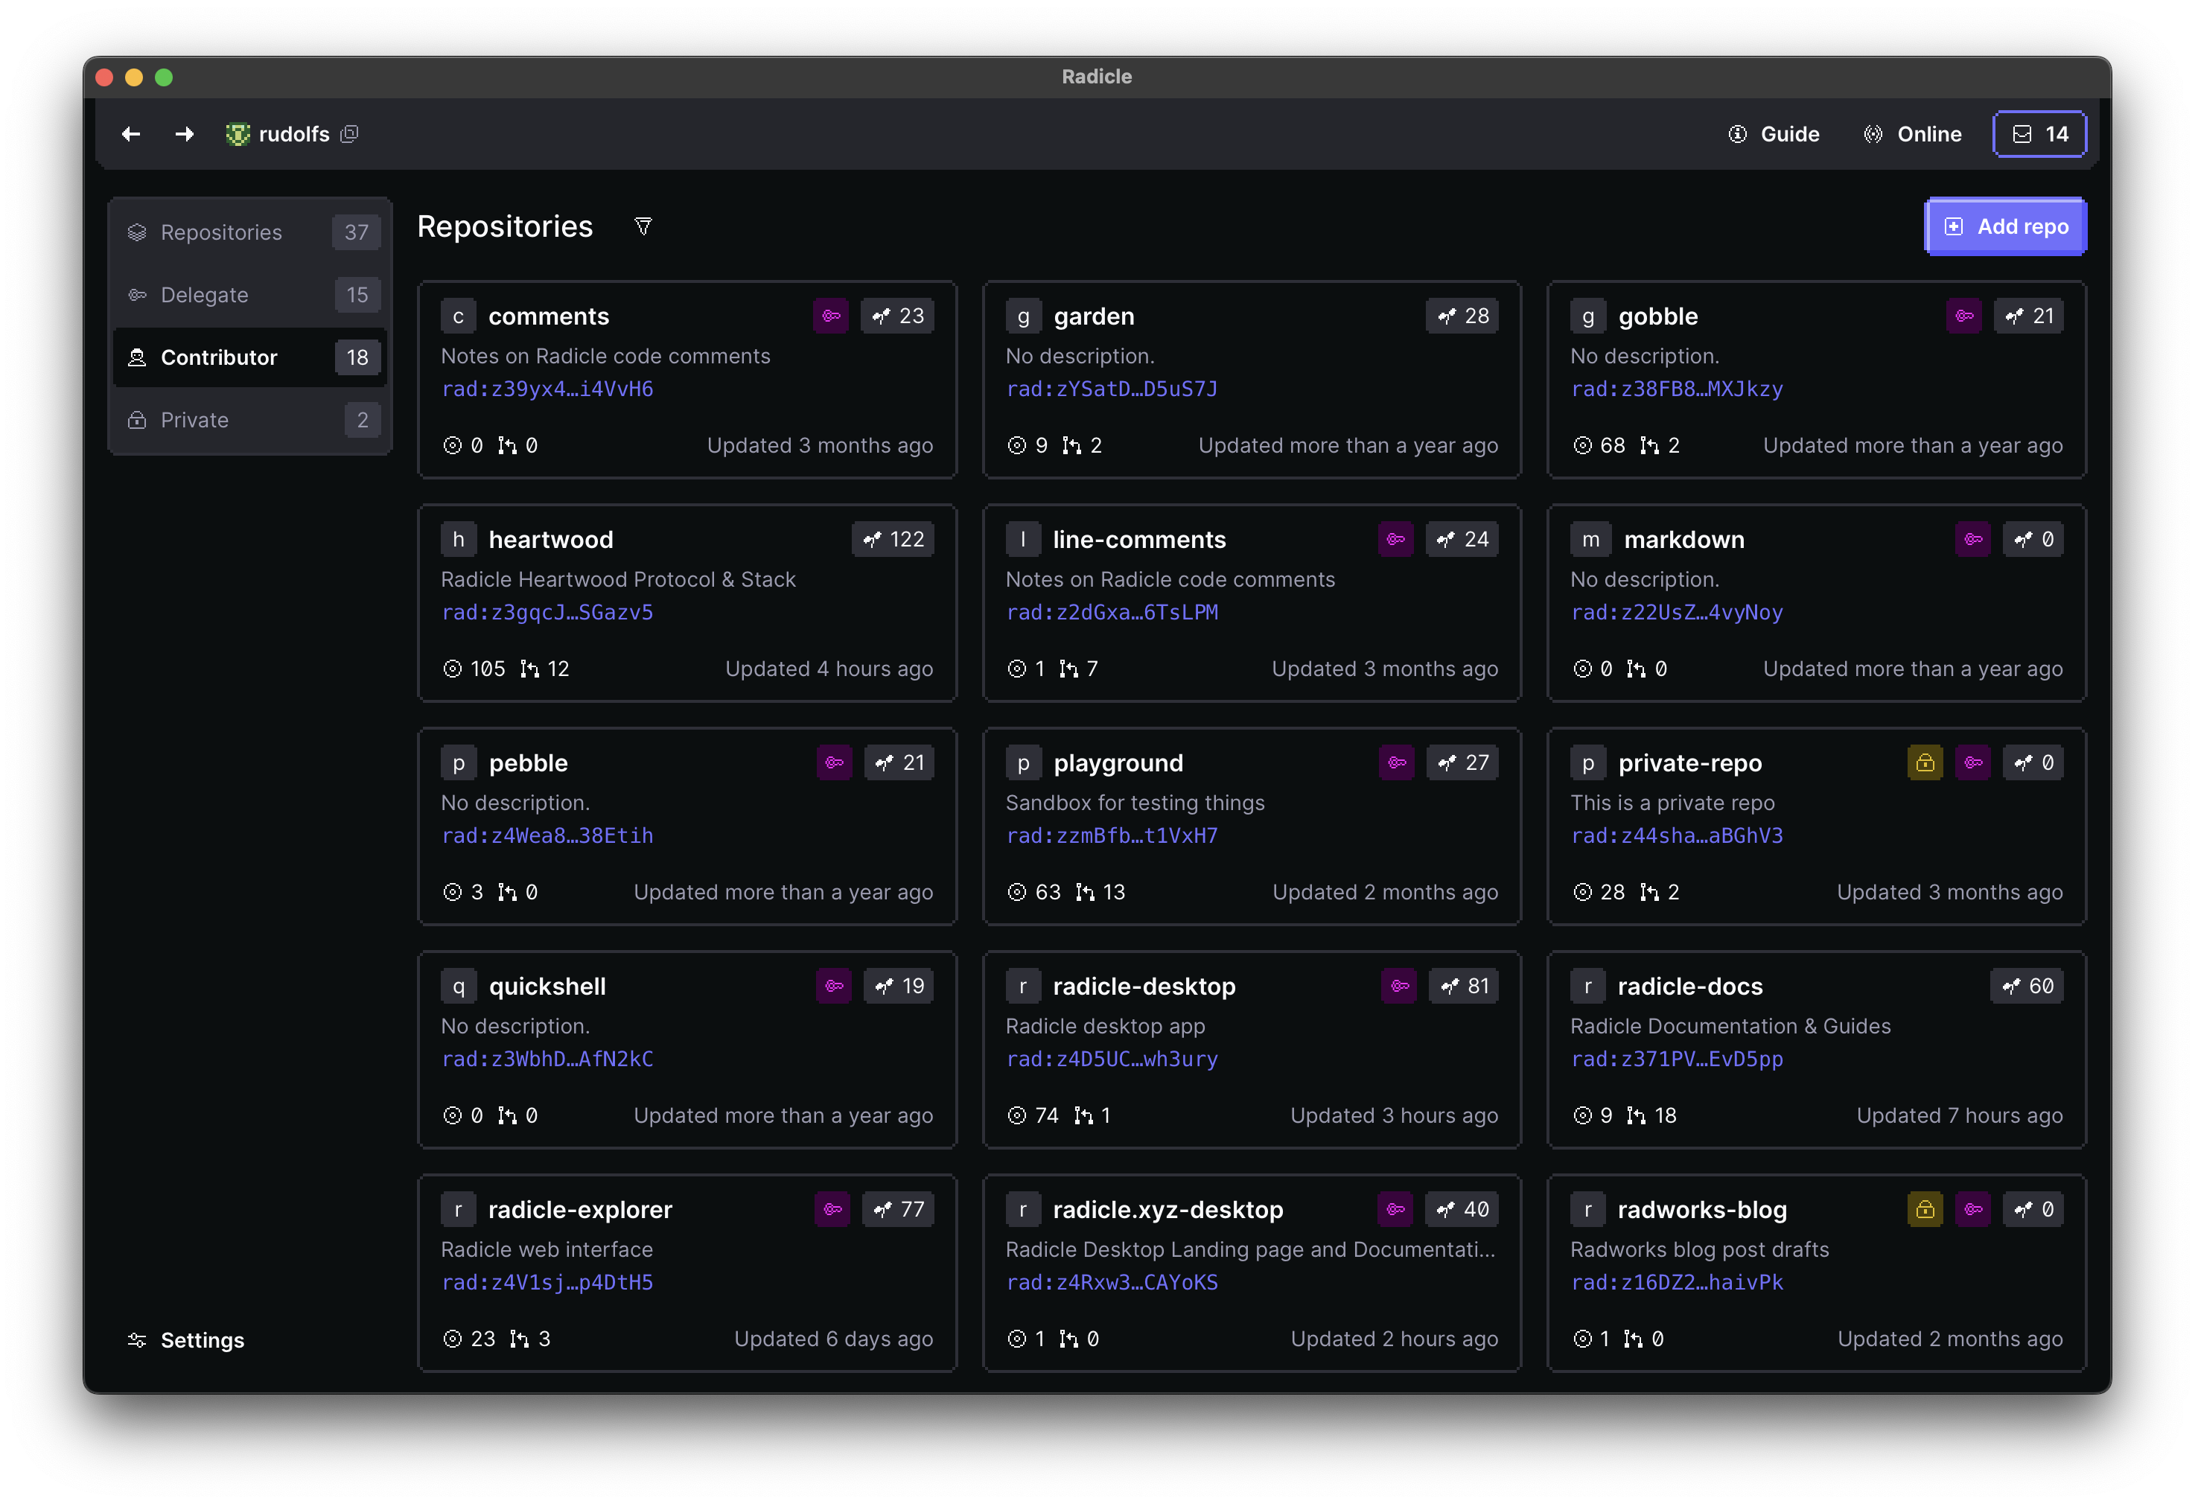The width and height of the screenshot is (2195, 1504).
Task: Click the seed count 27 on playground
Action: tap(1462, 762)
